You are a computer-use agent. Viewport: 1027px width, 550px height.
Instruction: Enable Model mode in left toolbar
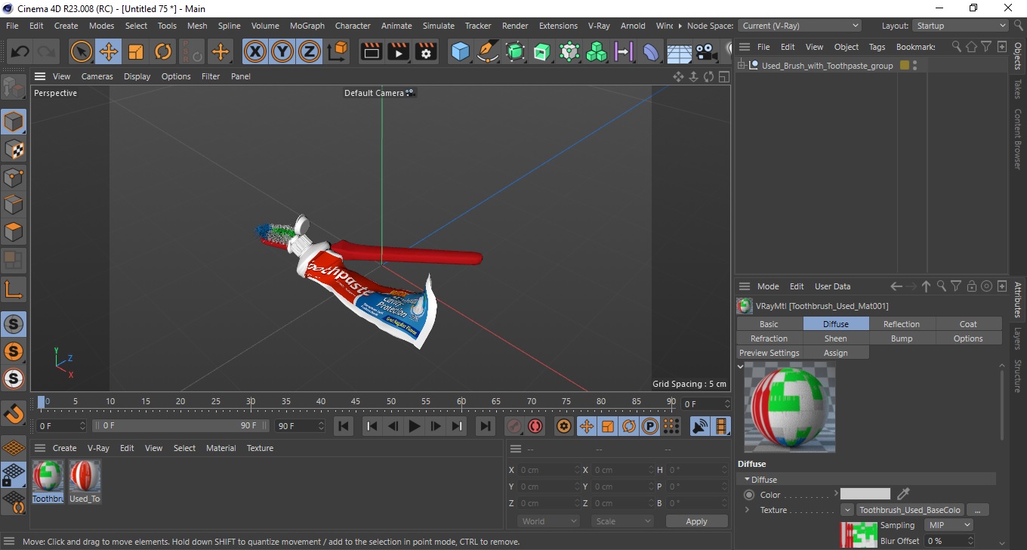click(14, 122)
